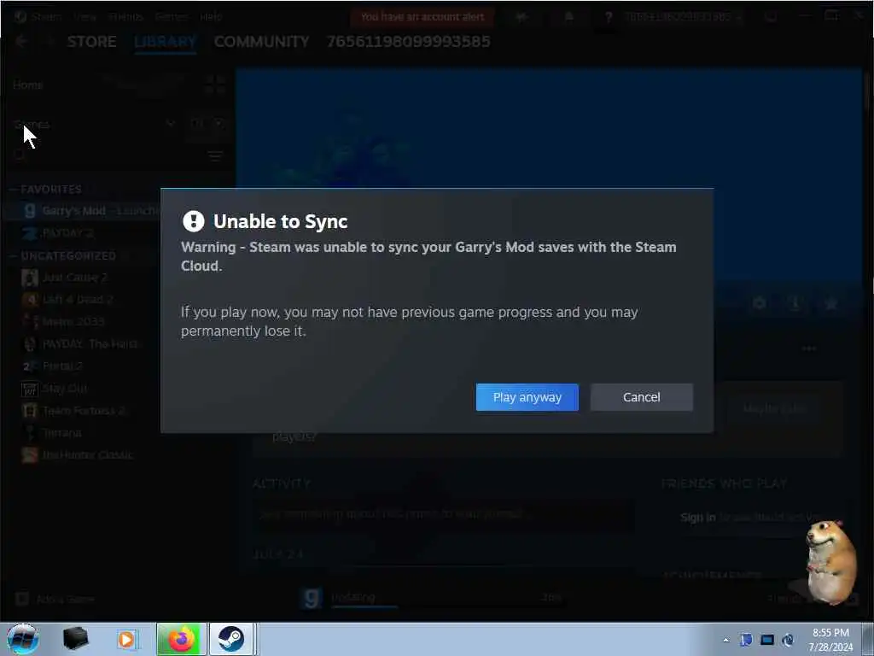874x656 pixels.
Task: Open the three-dot more options menu
Action: (x=809, y=348)
